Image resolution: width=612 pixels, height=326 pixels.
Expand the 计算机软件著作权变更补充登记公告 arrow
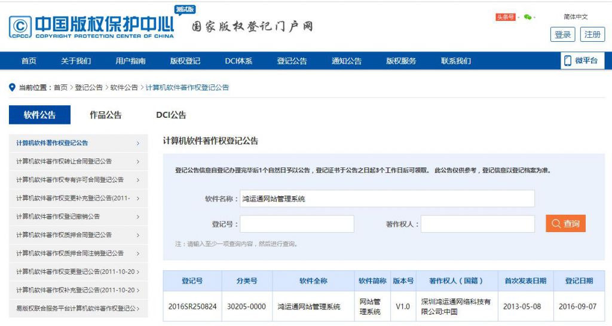(x=138, y=199)
